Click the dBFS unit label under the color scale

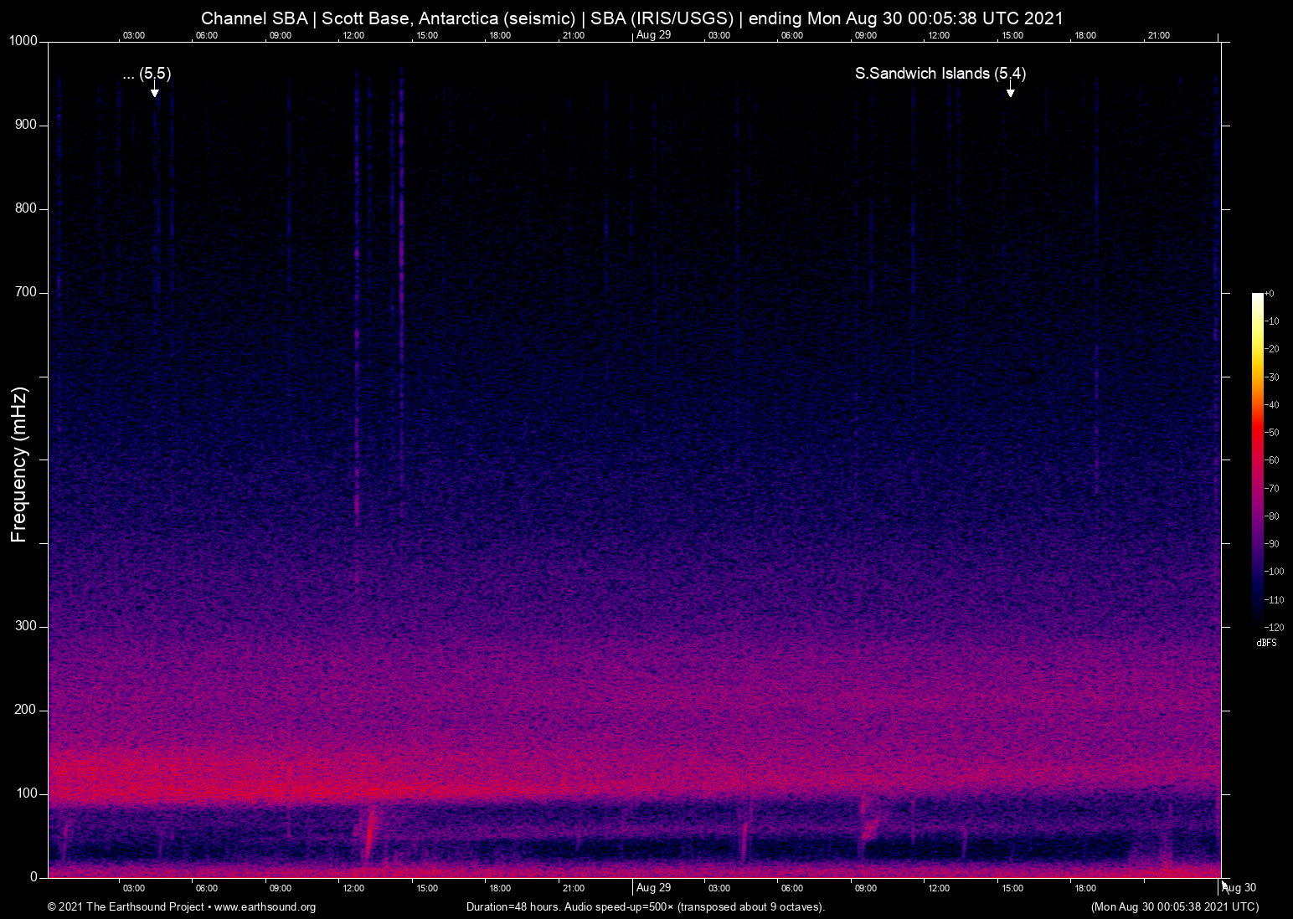1266,643
